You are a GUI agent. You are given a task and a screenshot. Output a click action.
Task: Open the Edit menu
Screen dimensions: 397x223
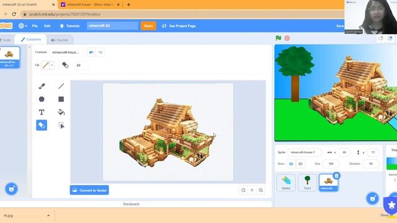coord(47,26)
